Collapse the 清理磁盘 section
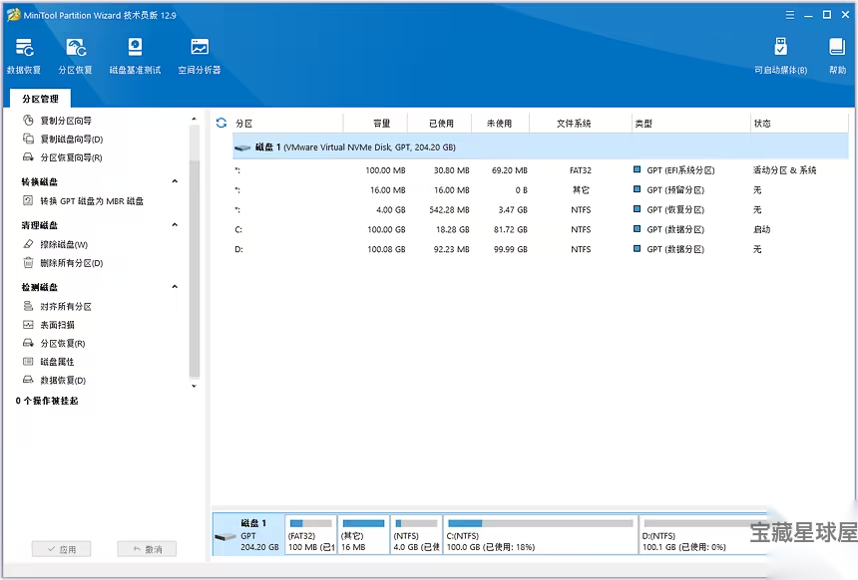 point(175,224)
